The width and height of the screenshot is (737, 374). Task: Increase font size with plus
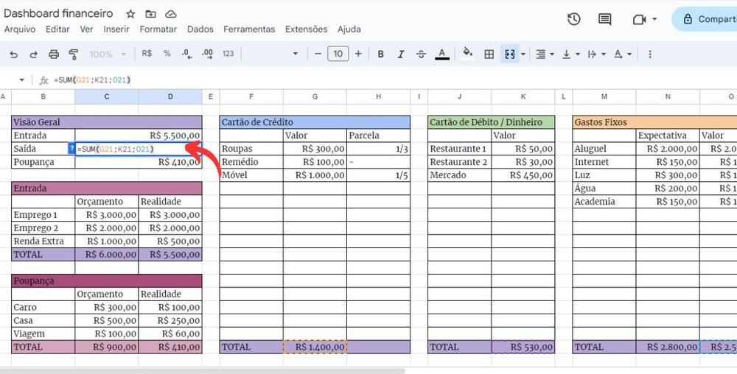point(358,54)
